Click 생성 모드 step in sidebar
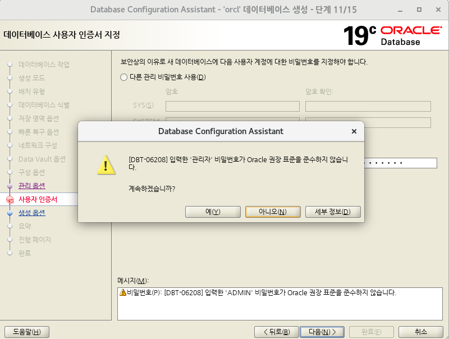Image resolution: width=449 pixels, height=339 pixels. [x=31, y=78]
